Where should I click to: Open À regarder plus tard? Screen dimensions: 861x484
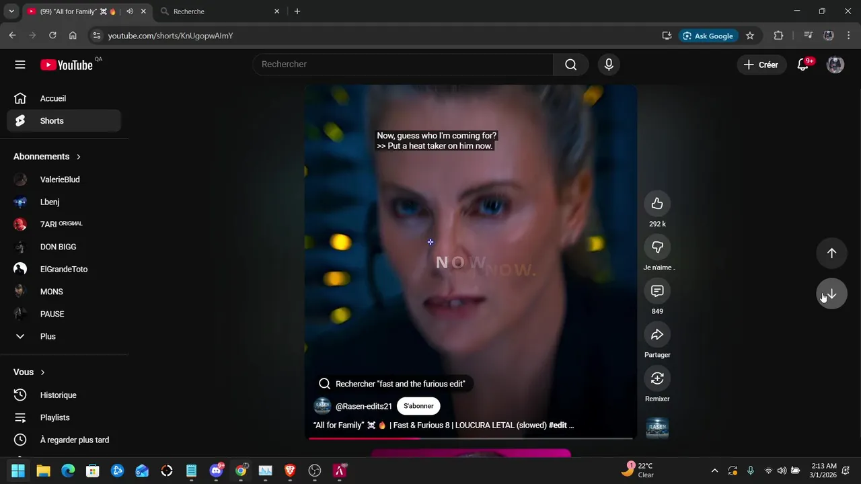point(64,440)
